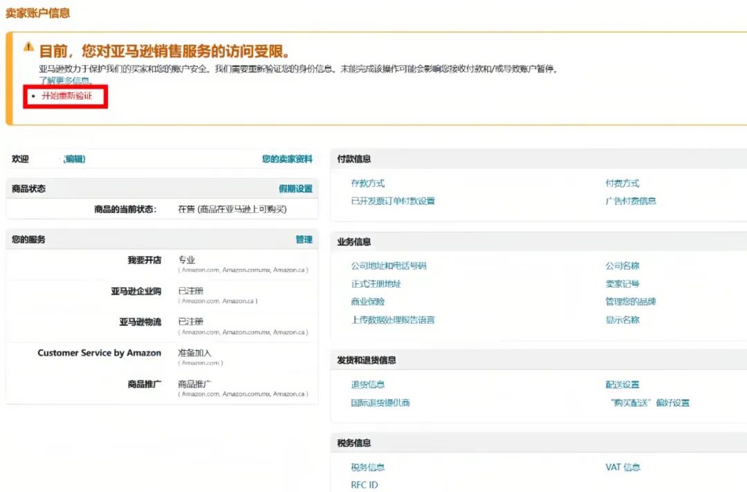747x492 pixels.
Task: Open 国际退货提供商 link
Action: (380, 402)
